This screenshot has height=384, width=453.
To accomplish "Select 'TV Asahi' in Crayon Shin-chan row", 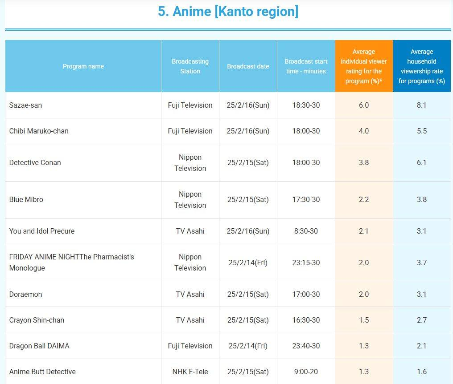I will click(x=190, y=320).
